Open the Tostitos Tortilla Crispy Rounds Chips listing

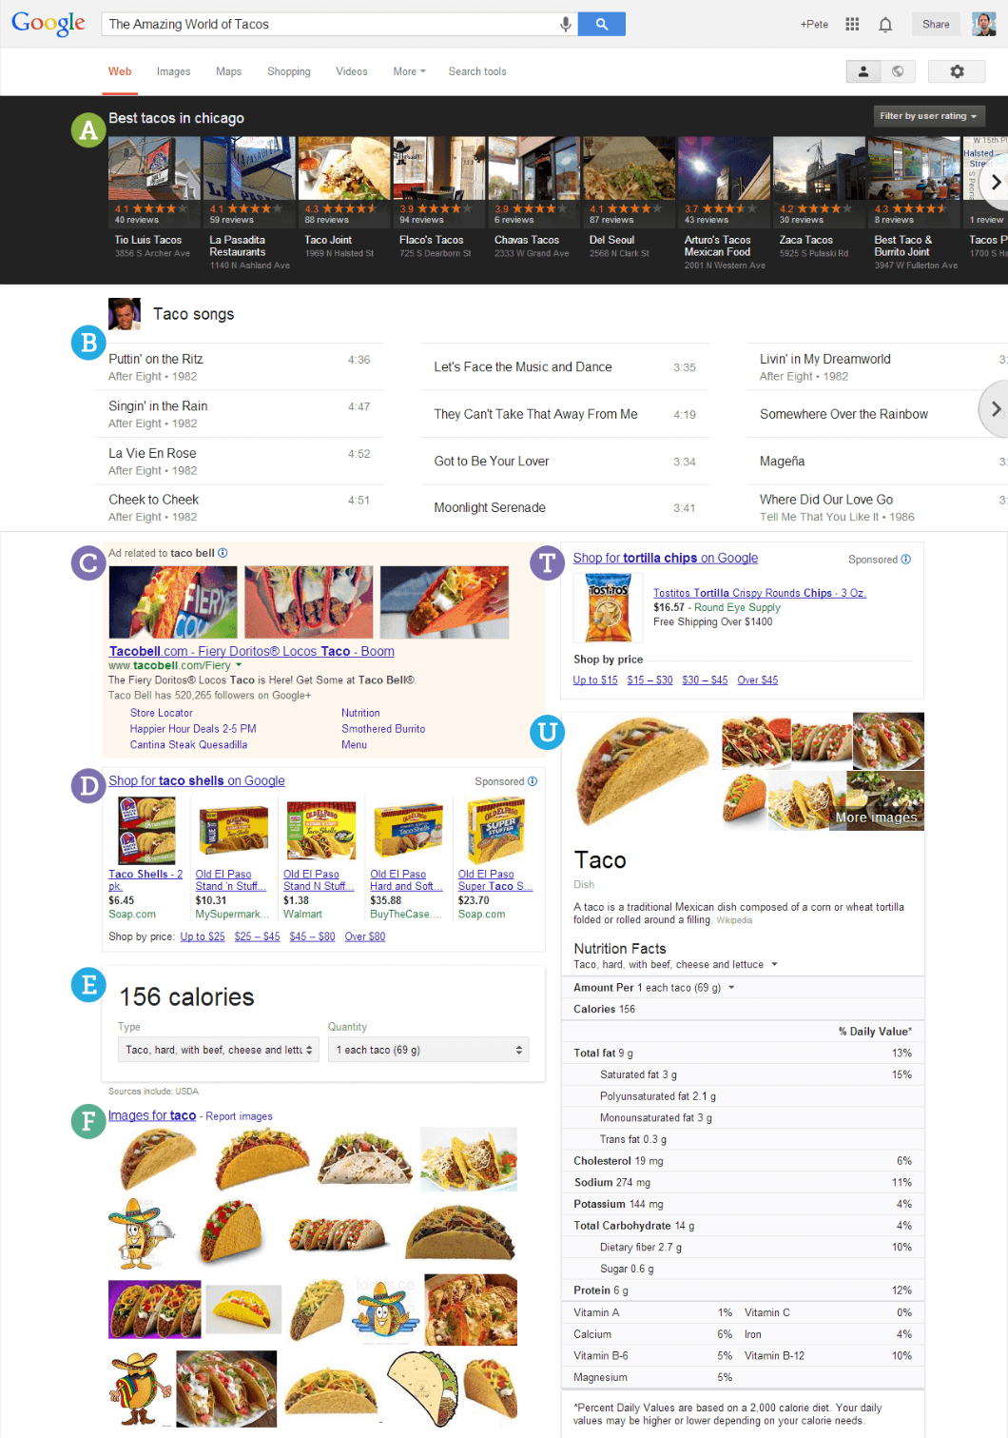coord(760,593)
